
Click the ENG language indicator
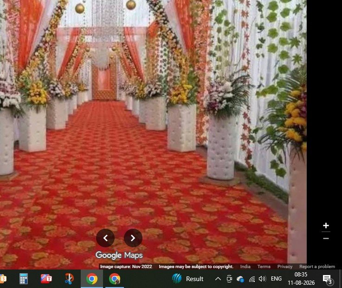[276, 279]
